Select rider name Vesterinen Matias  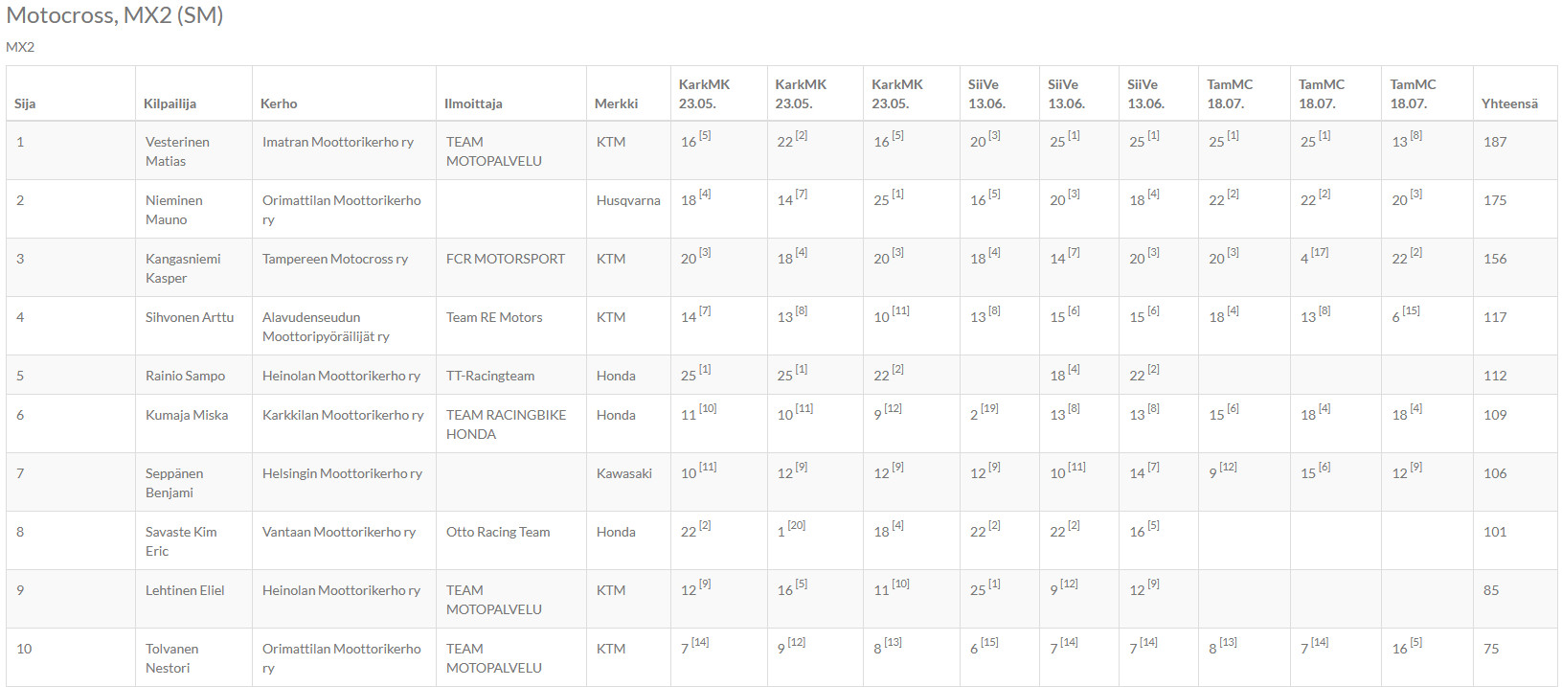coord(177,151)
